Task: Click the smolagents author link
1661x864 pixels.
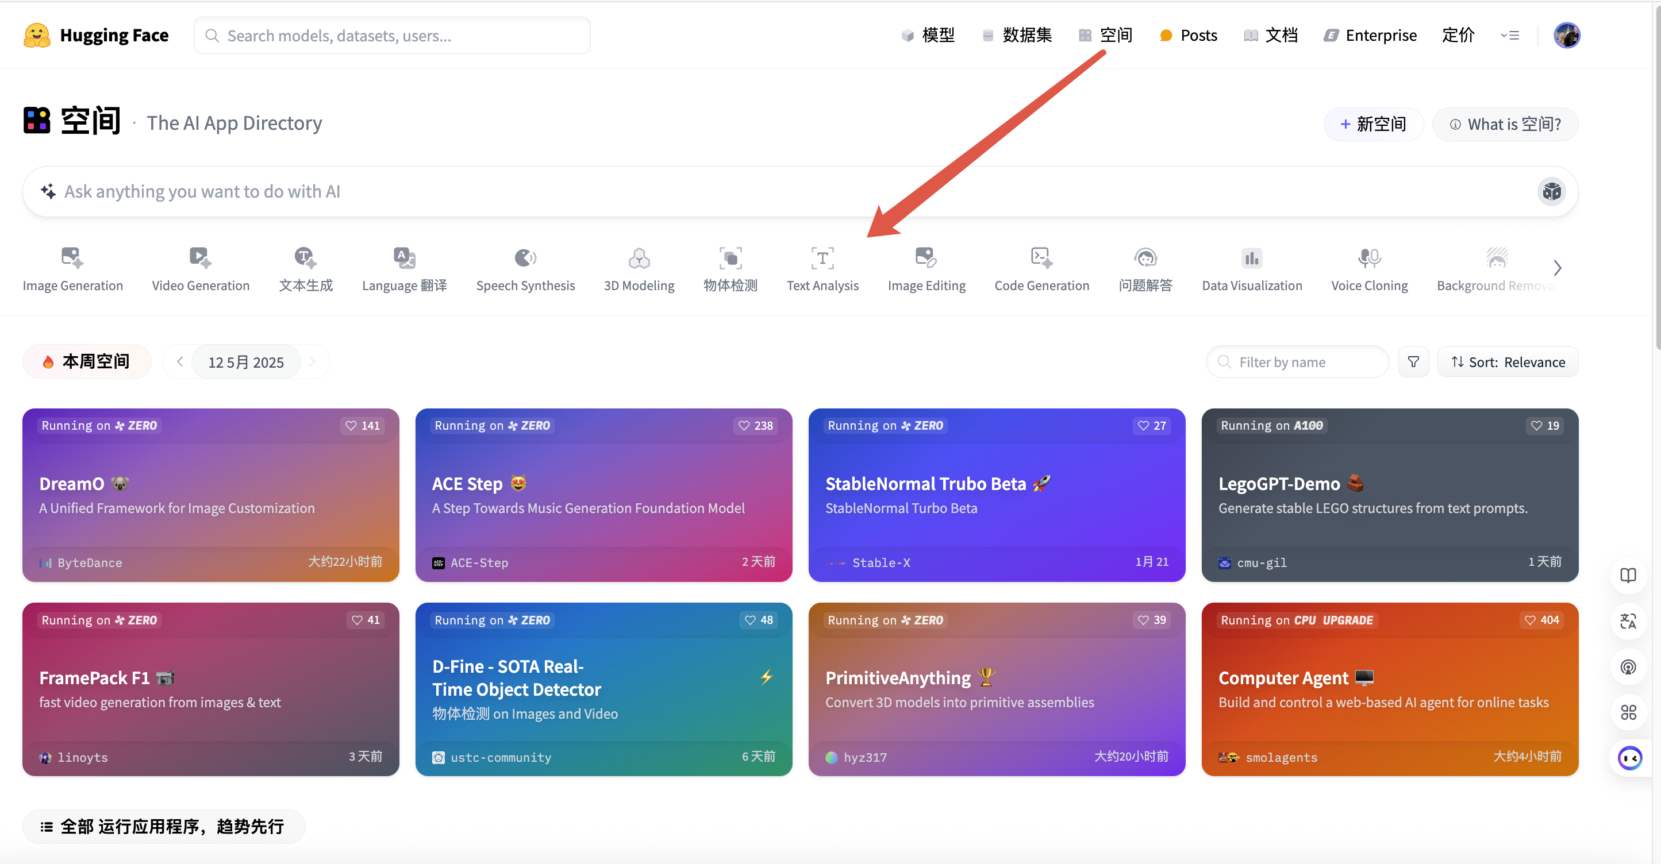Action: click(1268, 757)
